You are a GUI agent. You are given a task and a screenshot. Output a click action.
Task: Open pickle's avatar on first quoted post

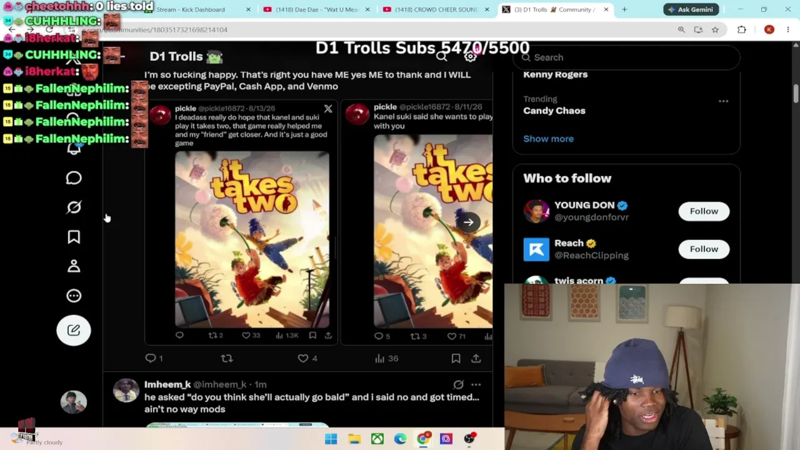[160, 115]
